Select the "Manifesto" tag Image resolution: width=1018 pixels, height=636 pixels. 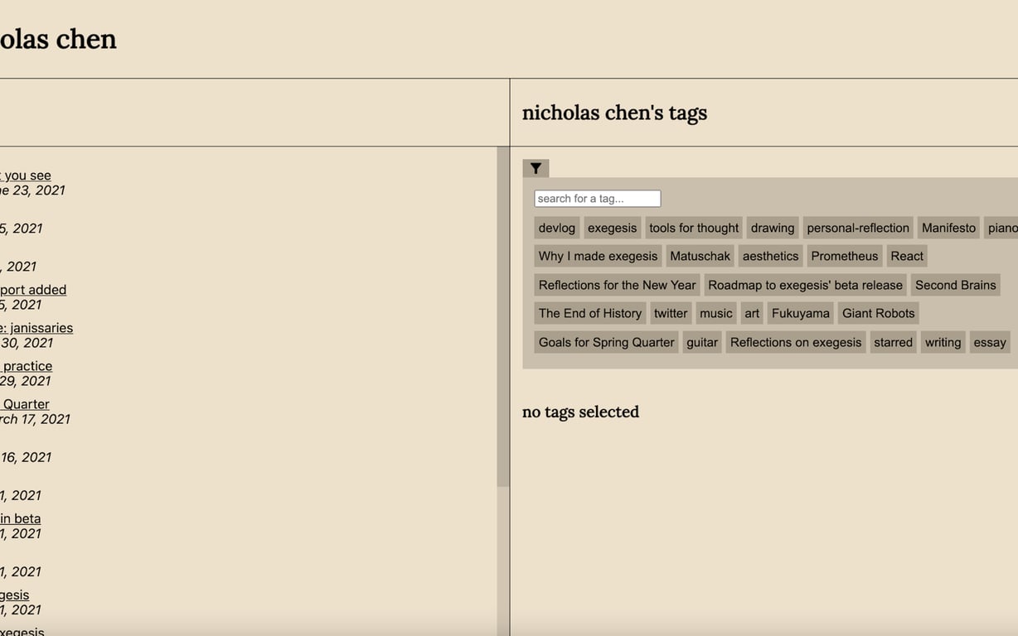pyautogui.click(x=948, y=228)
